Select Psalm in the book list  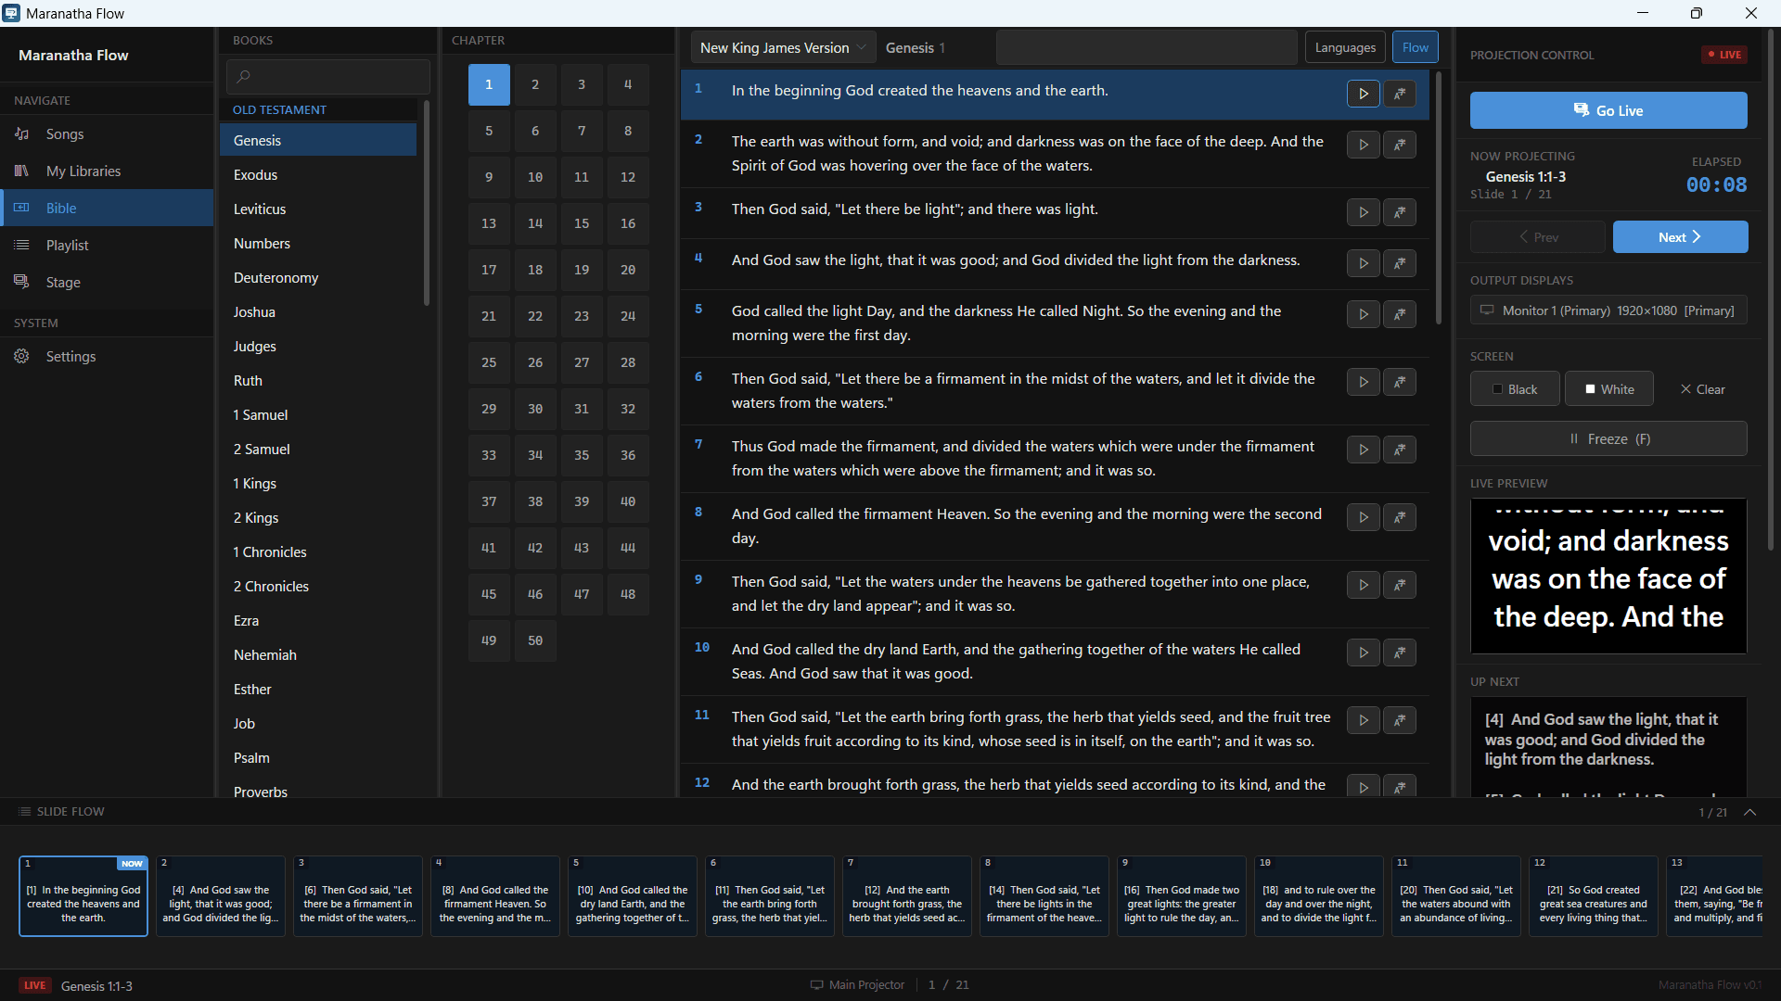click(x=318, y=758)
